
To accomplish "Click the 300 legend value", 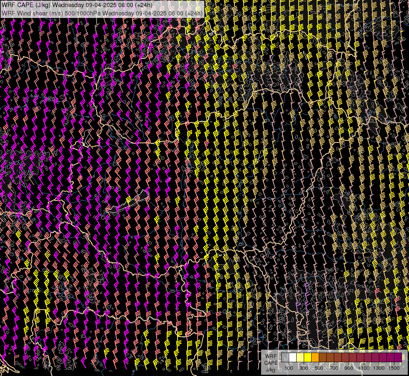I will coord(304,368).
